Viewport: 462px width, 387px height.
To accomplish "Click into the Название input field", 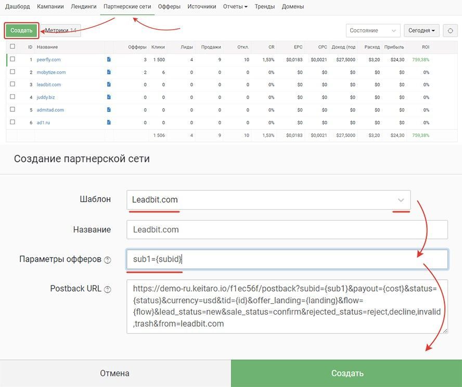I will (x=287, y=229).
